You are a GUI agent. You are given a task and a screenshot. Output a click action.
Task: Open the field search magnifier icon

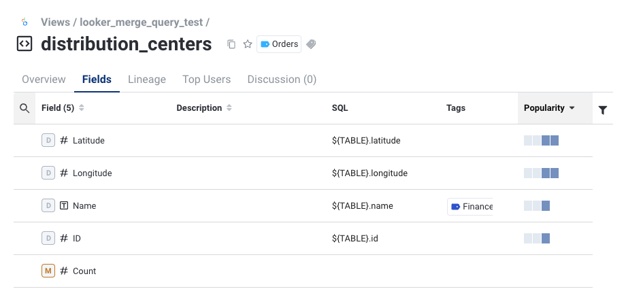pyautogui.click(x=24, y=108)
